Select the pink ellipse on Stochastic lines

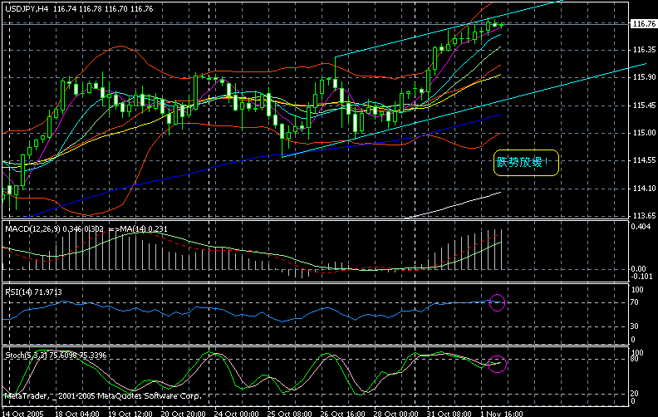pos(498,364)
